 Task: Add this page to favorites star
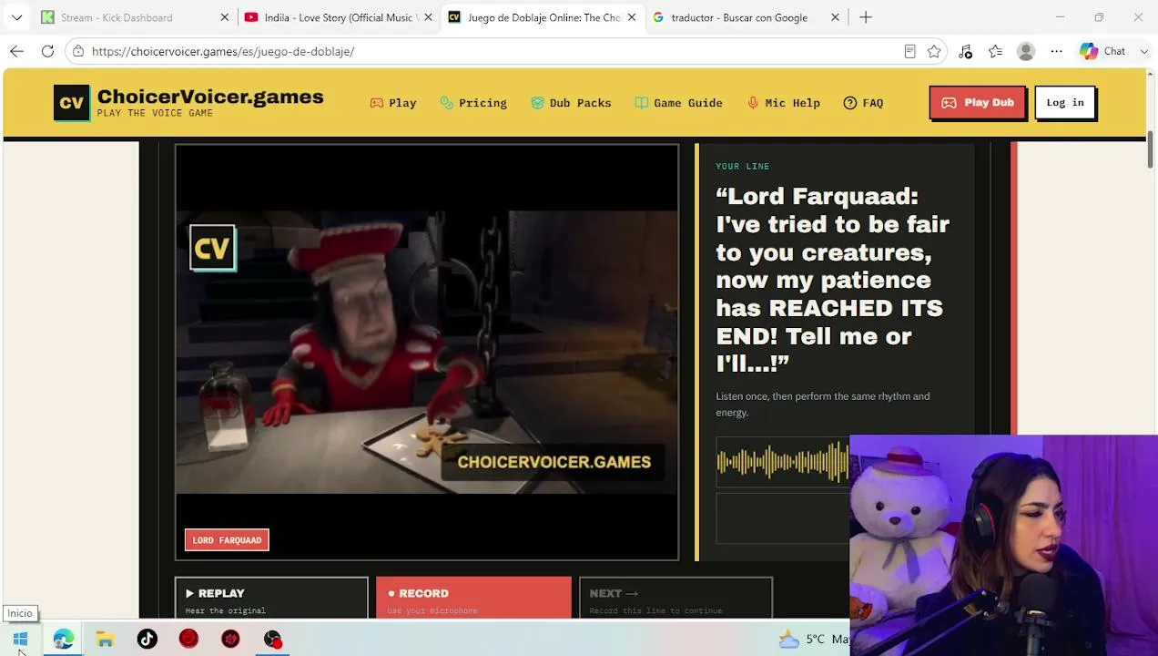tap(934, 51)
